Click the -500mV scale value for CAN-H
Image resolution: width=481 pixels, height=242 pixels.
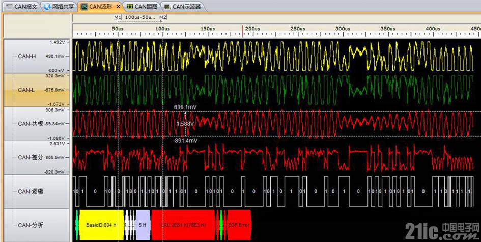(x=57, y=70)
